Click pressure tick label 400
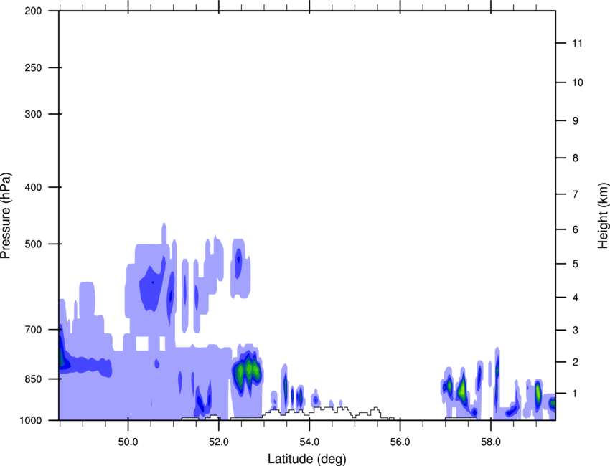Viewport: 610px width, 466px height. [x=33, y=187]
